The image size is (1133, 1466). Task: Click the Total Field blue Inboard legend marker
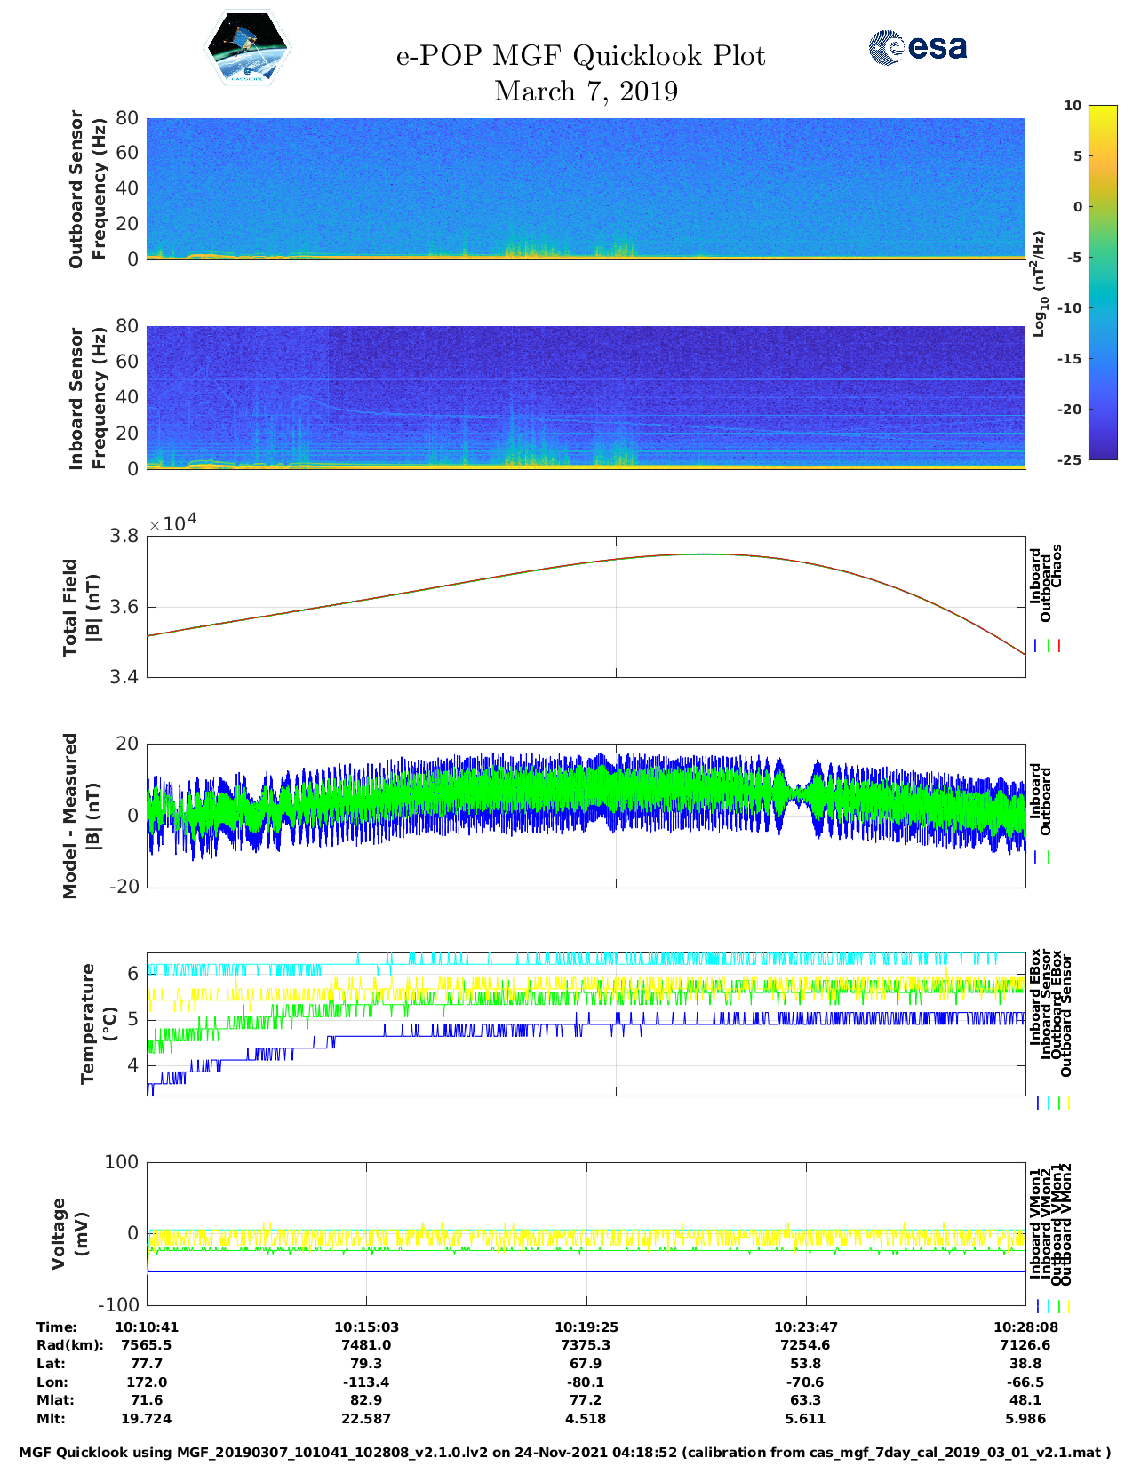pyautogui.click(x=1037, y=646)
